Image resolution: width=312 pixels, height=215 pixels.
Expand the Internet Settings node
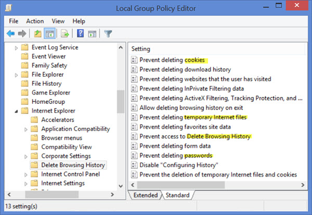[26, 184]
